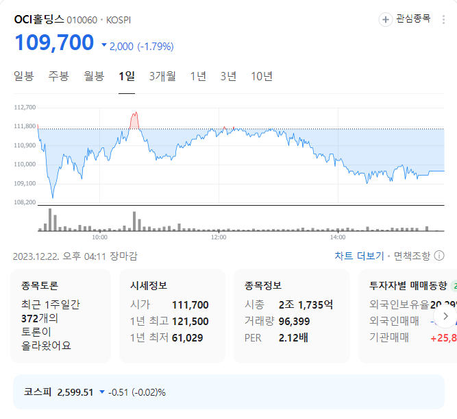Click the 14:00 time axis label

point(338,237)
